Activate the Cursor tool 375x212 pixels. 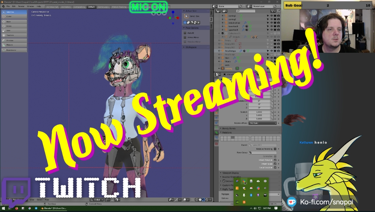pyautogui.click(x=14, y=16)
